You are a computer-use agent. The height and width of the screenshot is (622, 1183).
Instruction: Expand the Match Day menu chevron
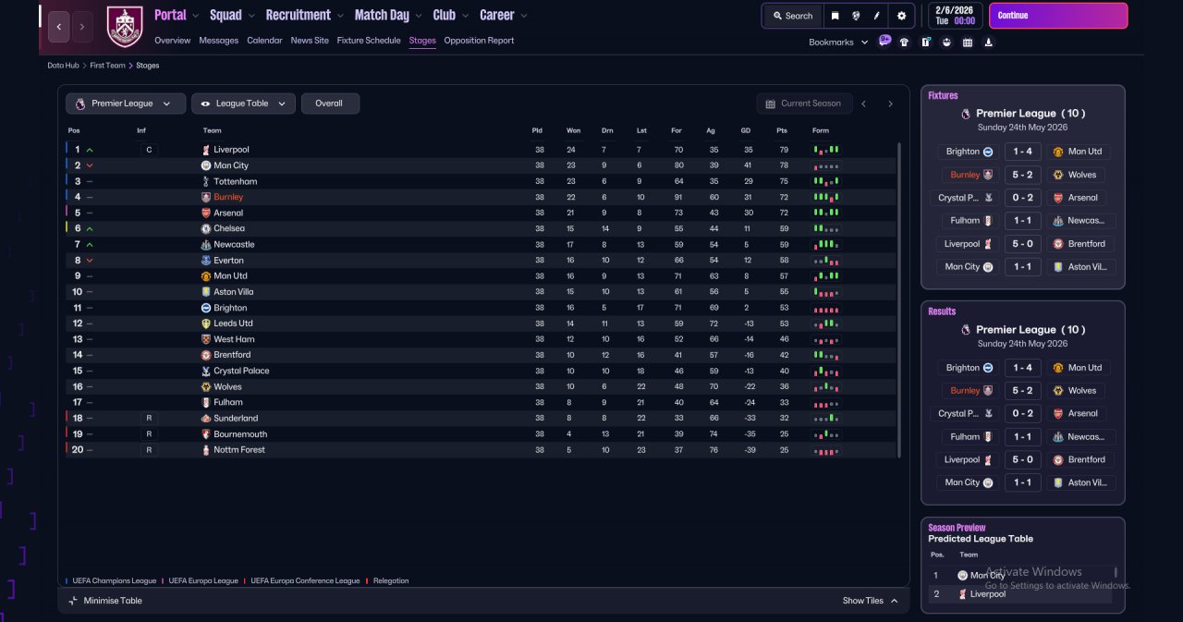(x=419, y=16)
